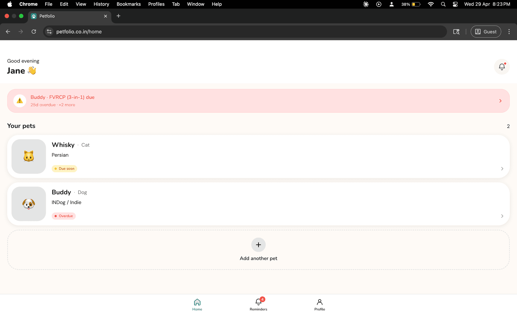Click Buddy's dog avatar thumbnail
The height and width of the screenshot is (323, 517).
(x=29, y=204)
